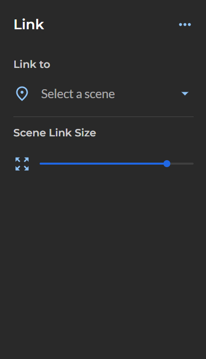Image resolution: width=206 pixels, height=359 pixels.
Task: Set Scene Link Size slider to minimum
Action: (x=40, y=164)
